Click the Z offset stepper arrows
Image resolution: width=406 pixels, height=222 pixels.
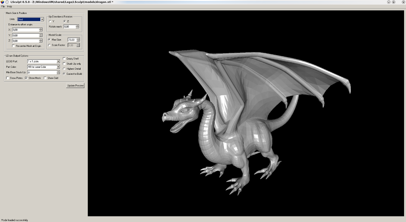coord(41,41)
